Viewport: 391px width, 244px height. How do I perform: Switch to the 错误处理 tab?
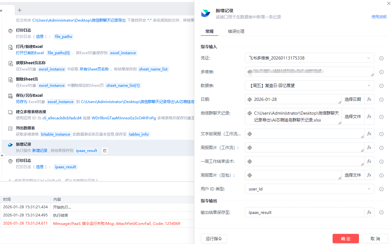[x=236, y=31]
